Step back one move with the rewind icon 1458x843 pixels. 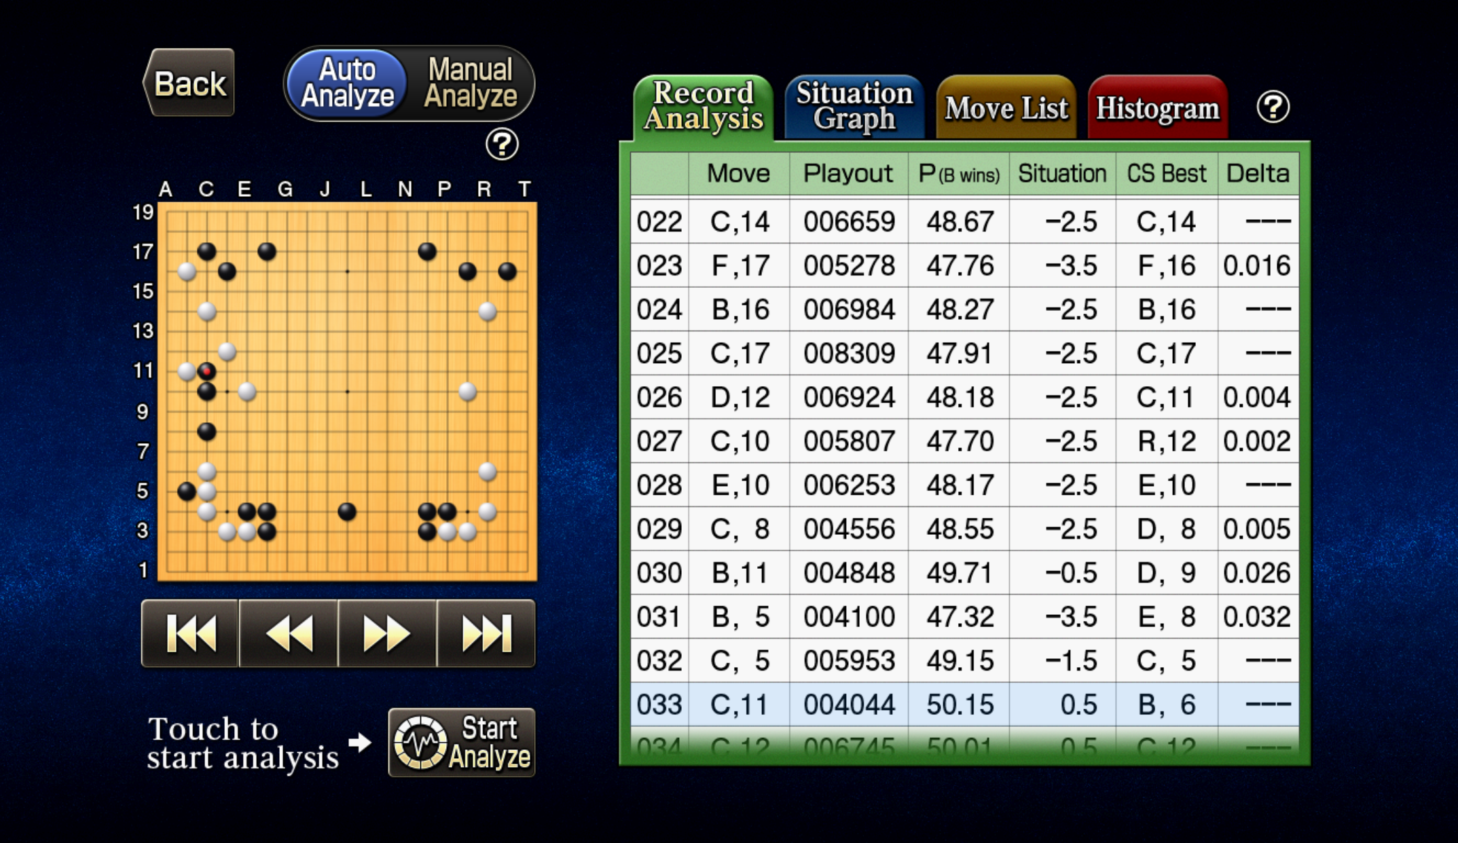pos(290,633)
